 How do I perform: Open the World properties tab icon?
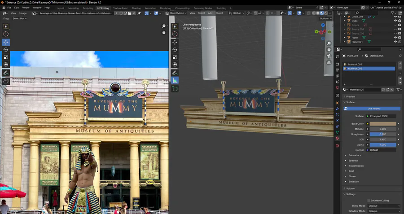[x=337, y=88]
